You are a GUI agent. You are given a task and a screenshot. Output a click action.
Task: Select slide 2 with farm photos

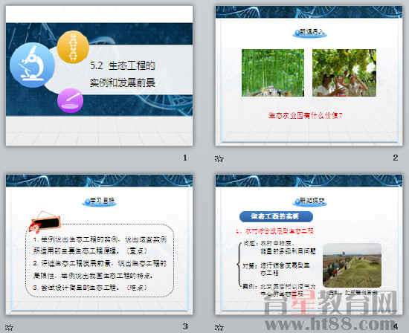point(309,76)
